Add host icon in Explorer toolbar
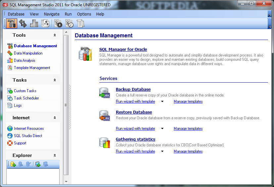This screenshot has width=274, height=187. click(38, 164)
